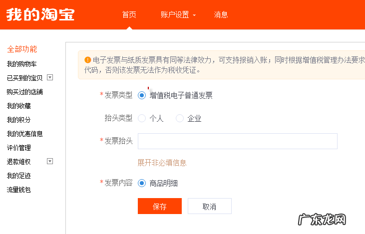Viewport: 365px width, 234px height.
Task: Select 商品明细 radio button
Action: point(142,183)
